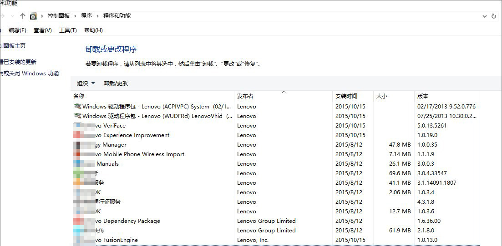The image size is (502, 246).
Task: Click the 卸载/更改 button
Action: 116,84
